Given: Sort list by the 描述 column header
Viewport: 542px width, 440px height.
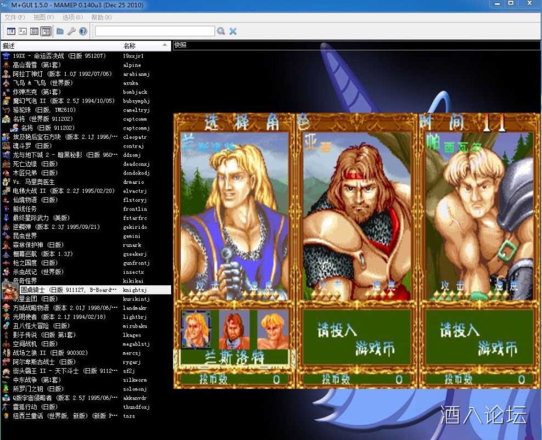Looking at the screenshot, I should pyautogui.click(x=60, y=46).
